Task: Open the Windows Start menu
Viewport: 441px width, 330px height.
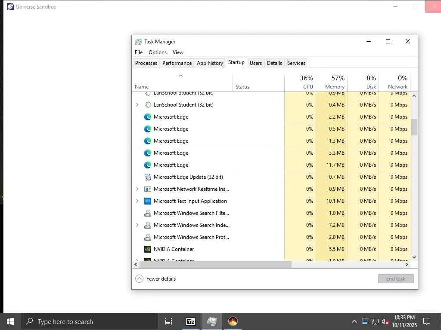Action: pyautogui.click(x=10, y=321)
